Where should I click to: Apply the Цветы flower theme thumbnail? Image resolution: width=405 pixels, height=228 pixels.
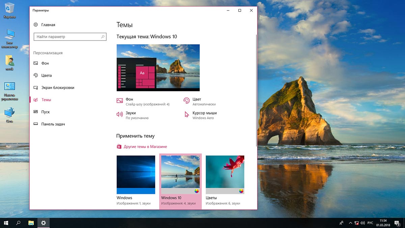point(225,175)
